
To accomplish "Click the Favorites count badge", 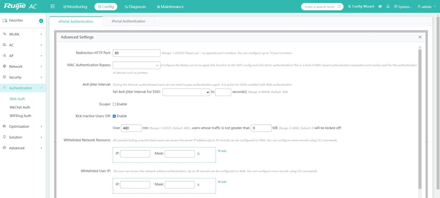I will tap(41, 21).
